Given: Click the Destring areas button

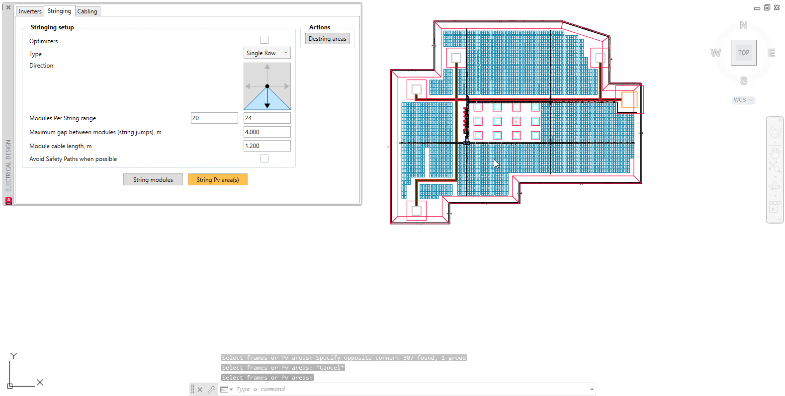Looking at the screenshot, I should click(327, 39).
